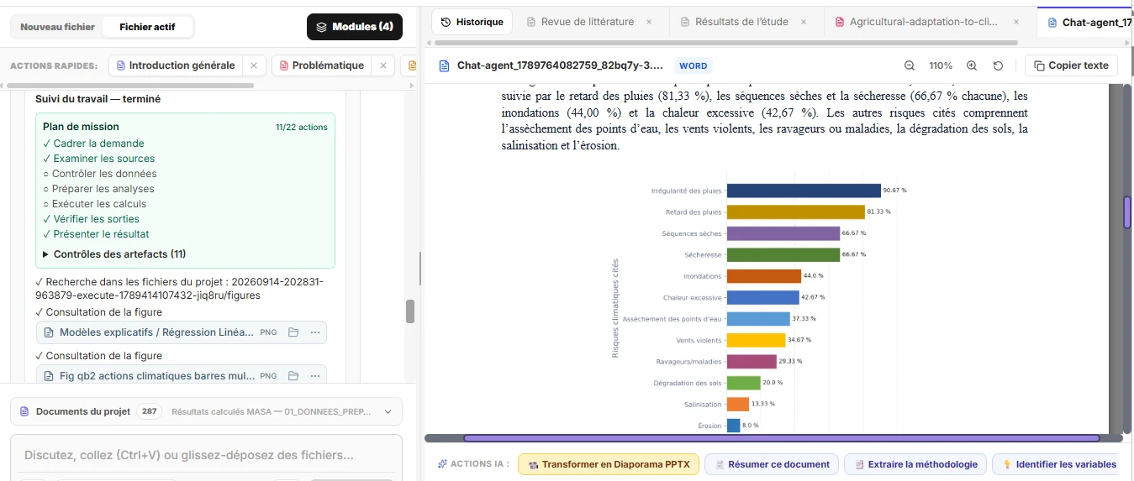This screenshot has height=481, width=1134.
Task: Click the Modules stacked layers icon
Action: click(x=321, y=27)
